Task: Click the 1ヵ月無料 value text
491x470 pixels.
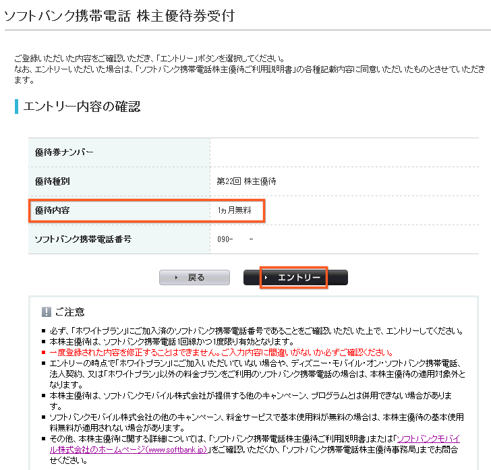Action: (x=234, y=210)
